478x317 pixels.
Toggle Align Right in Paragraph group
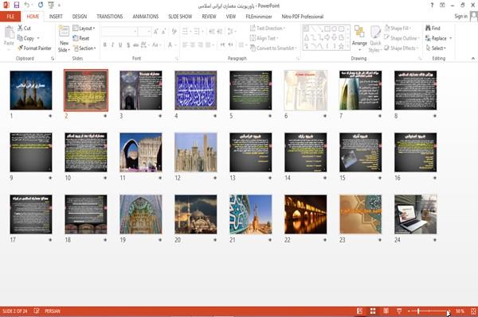[x=200, y=45]
